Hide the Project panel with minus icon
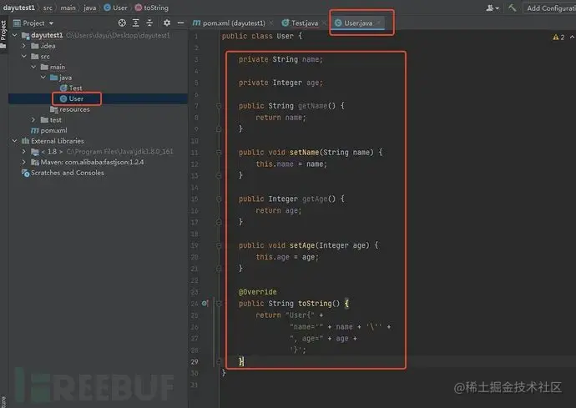This screenshot has width=576, height=408. click(180, 23)
